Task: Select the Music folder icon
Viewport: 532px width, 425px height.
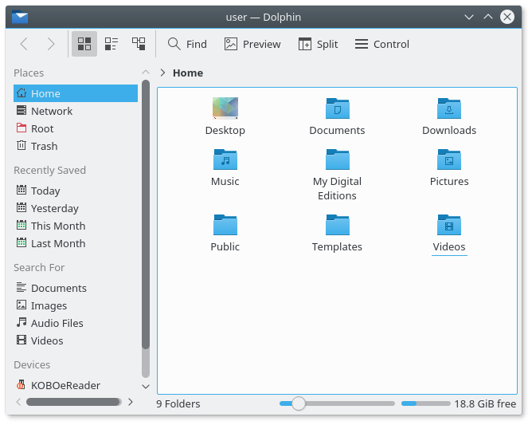Action: [x=225, y=161]
